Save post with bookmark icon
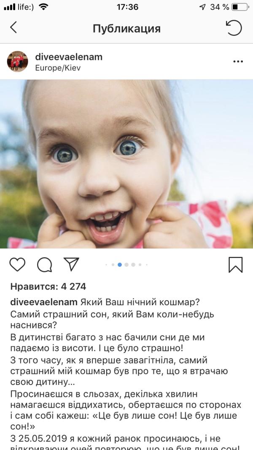The image size is (253, 450). click(236, 265)
